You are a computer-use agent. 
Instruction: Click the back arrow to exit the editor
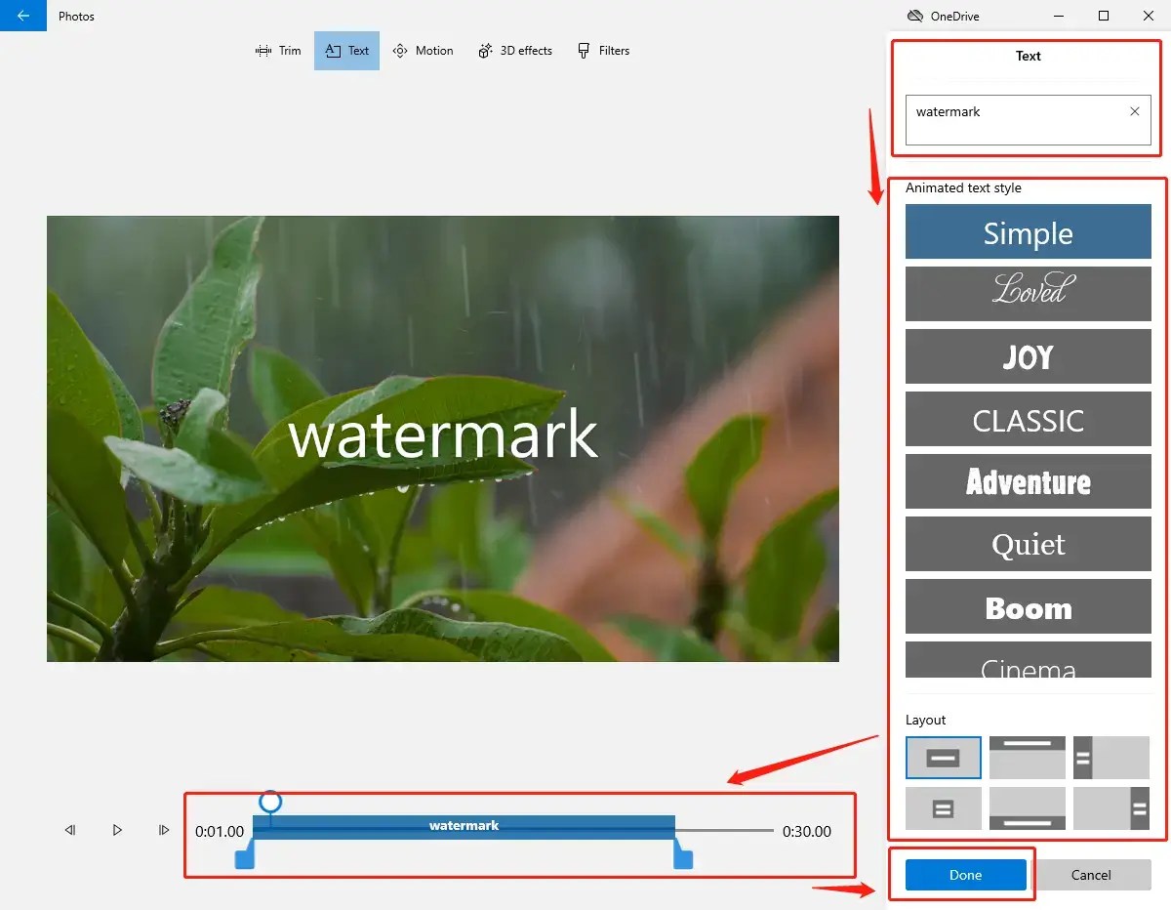(x=21, y=16)
